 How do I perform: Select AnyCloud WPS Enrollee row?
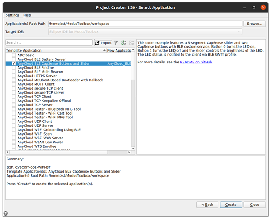pyautogui.click(x=68, y=146)
